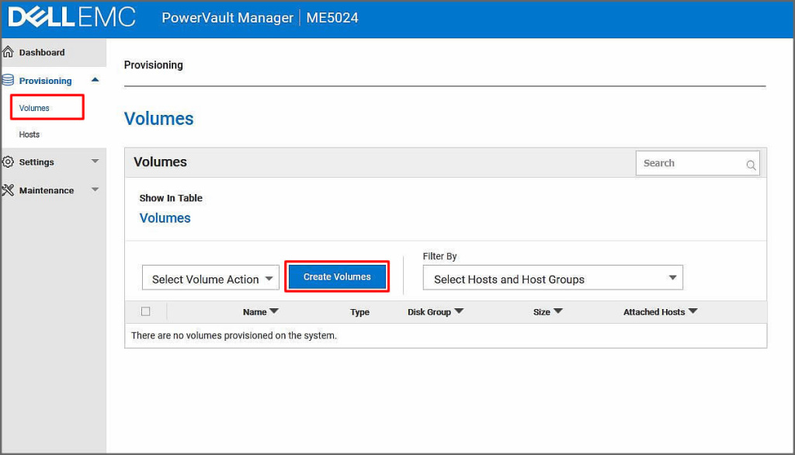The image size is (795, 455).
Task: Filter the Disk Group column arrow
Action: coord(459,311)
